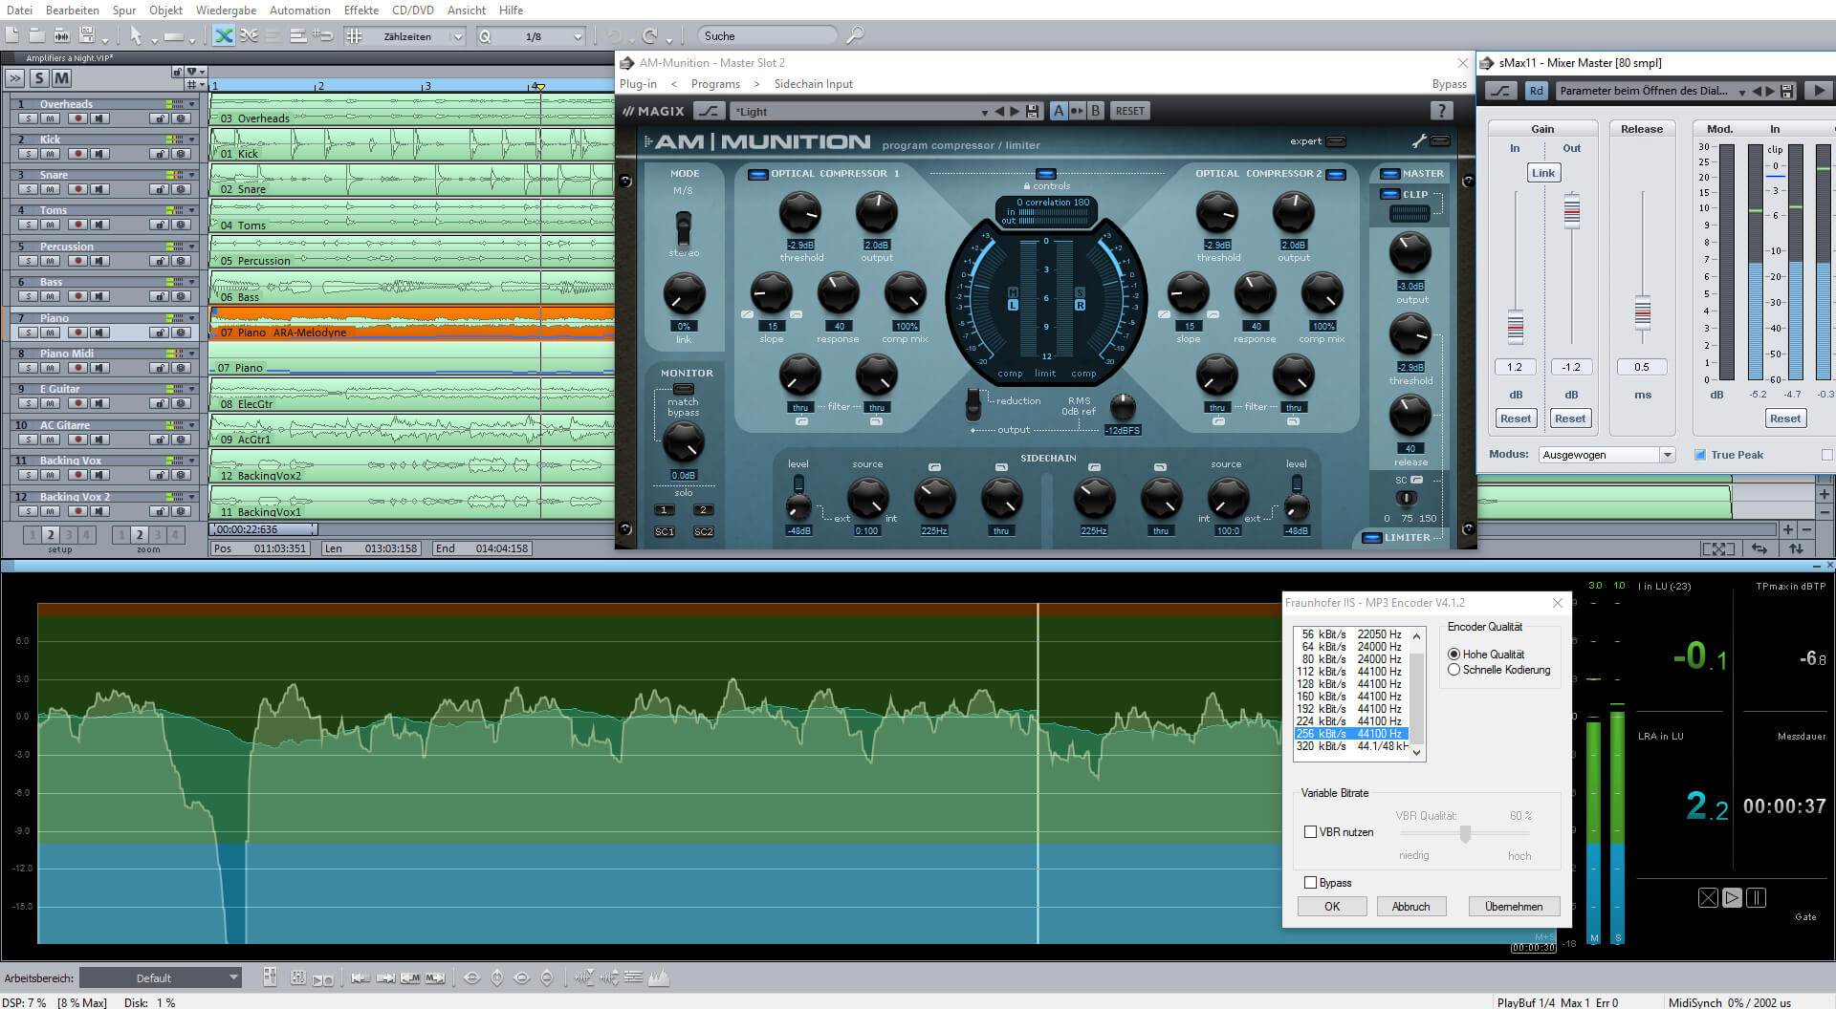The image size is (1836, 1009).
Task: Open the Wiedergabe menu
Action: pos(226,11)
